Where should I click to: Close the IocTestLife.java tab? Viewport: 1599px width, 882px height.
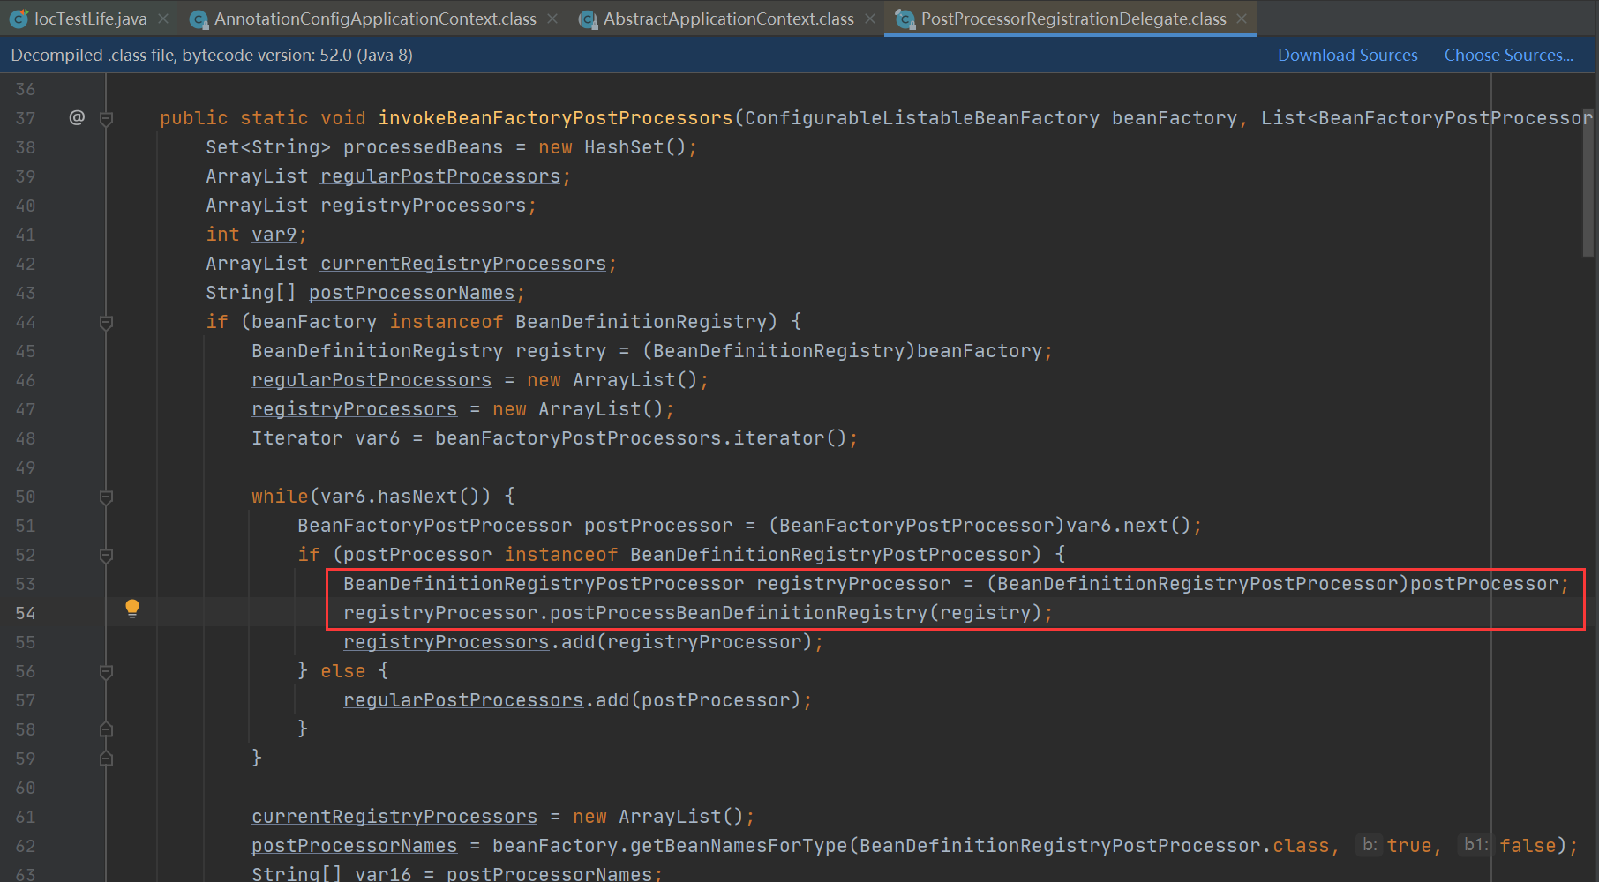[x=163, y=19]
